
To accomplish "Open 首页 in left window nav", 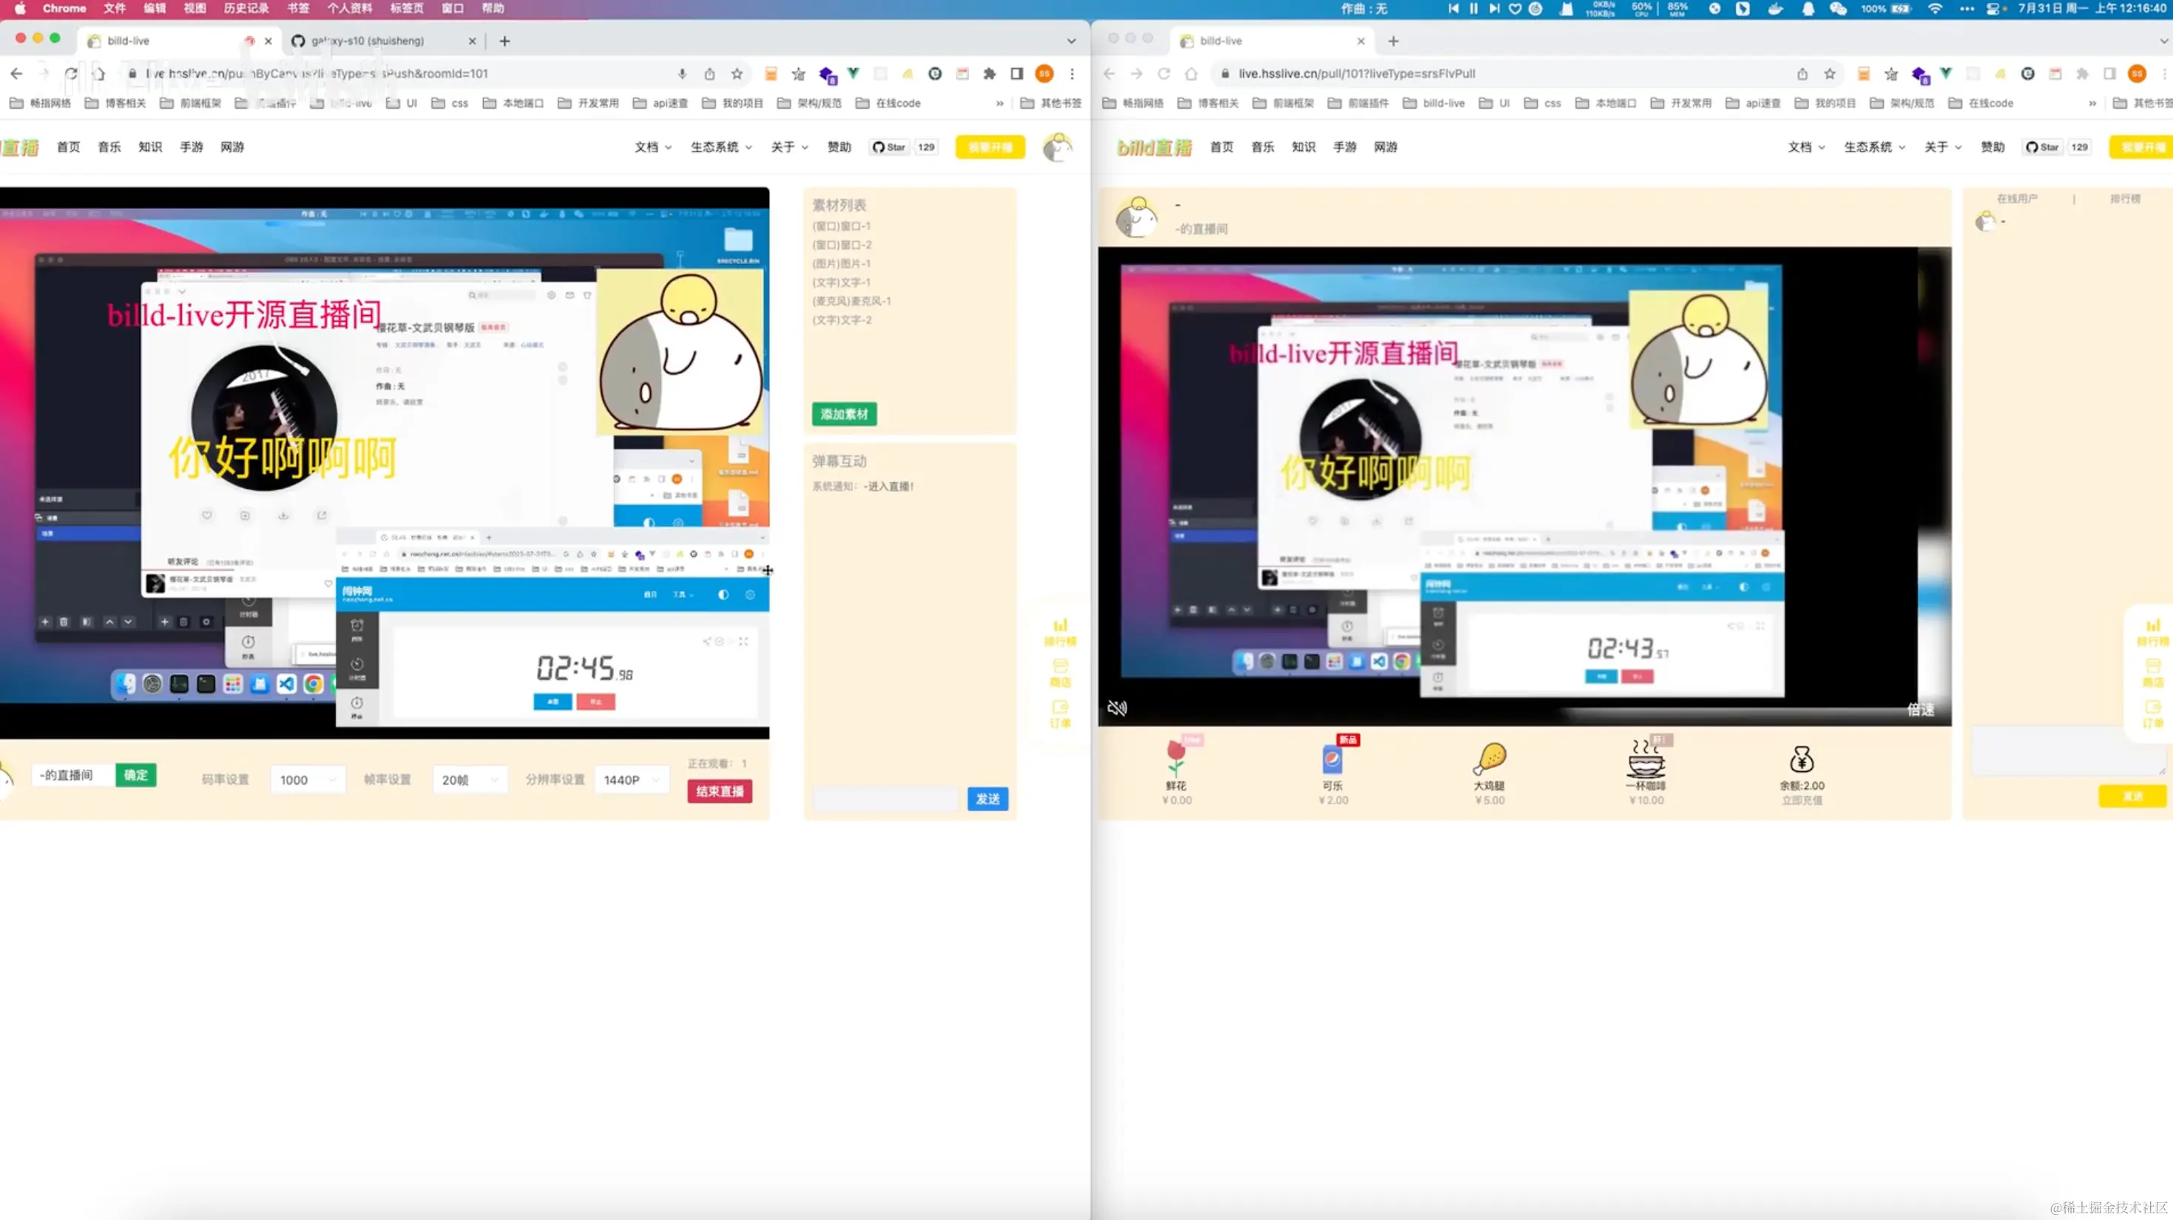I will click(x=68, y=146).
